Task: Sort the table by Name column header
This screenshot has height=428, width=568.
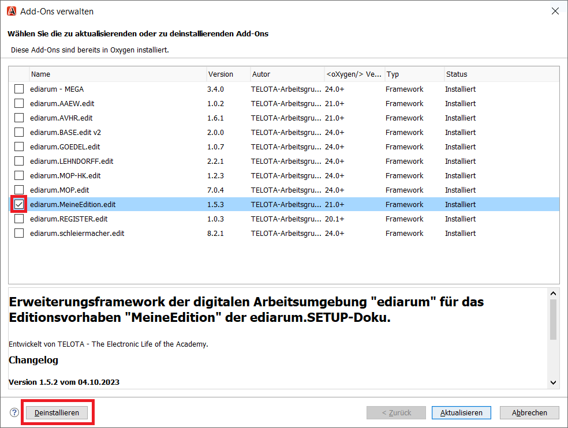Action: [x=118, y=74]
